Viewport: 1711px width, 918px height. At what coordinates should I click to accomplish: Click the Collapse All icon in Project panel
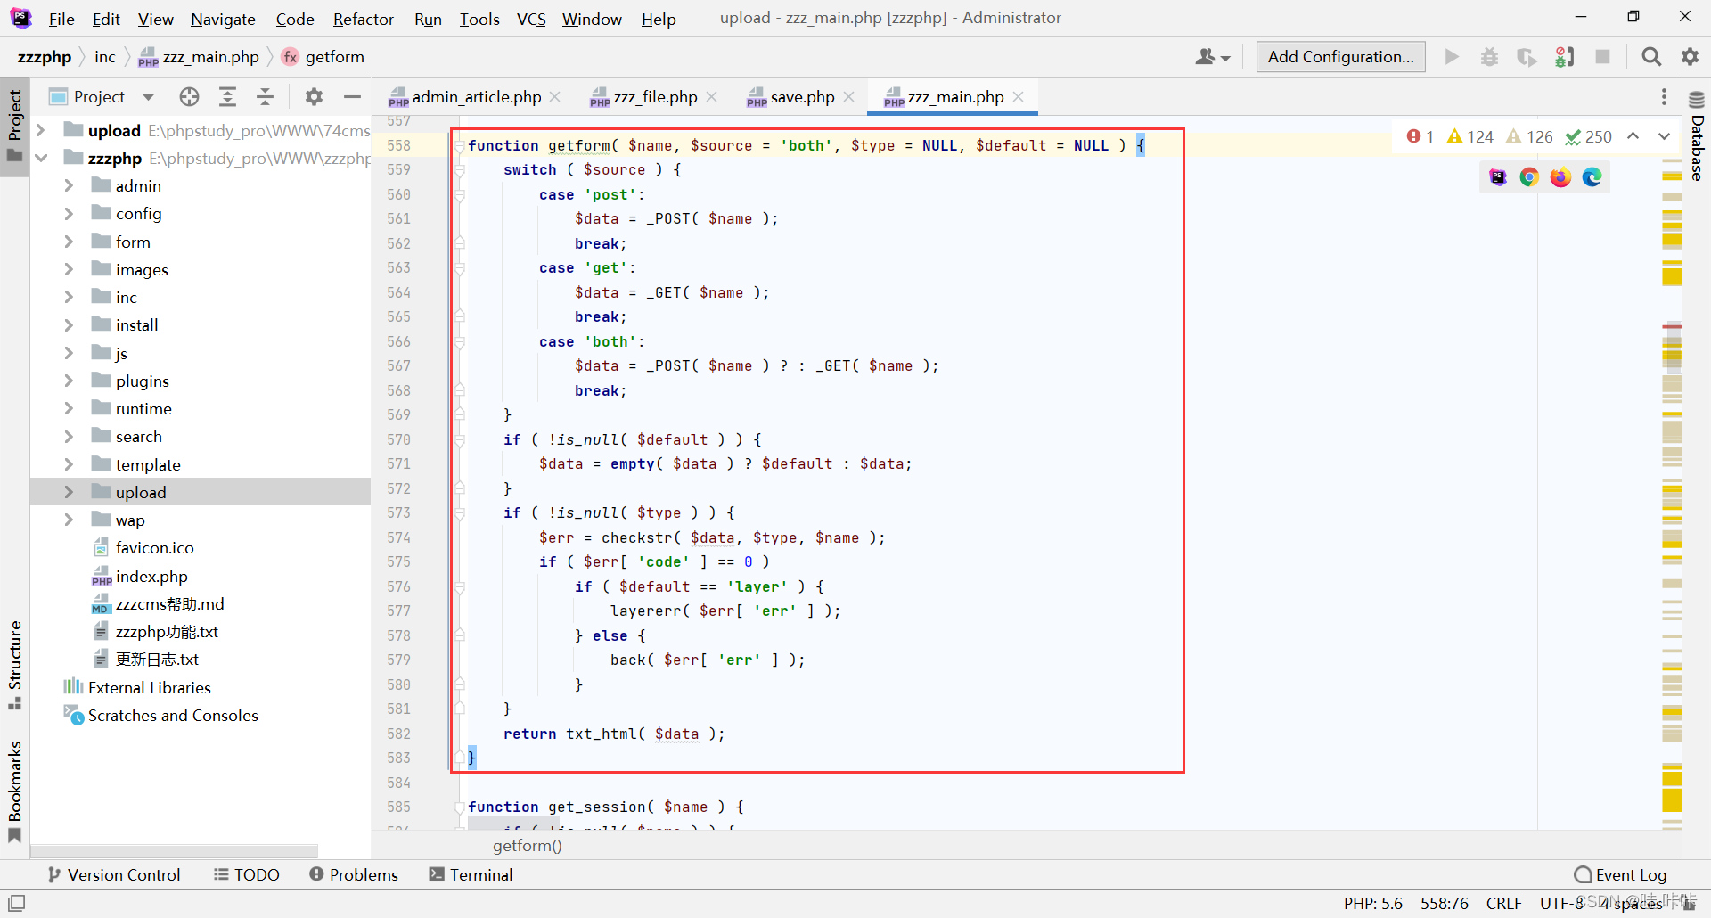click(265, 96)
